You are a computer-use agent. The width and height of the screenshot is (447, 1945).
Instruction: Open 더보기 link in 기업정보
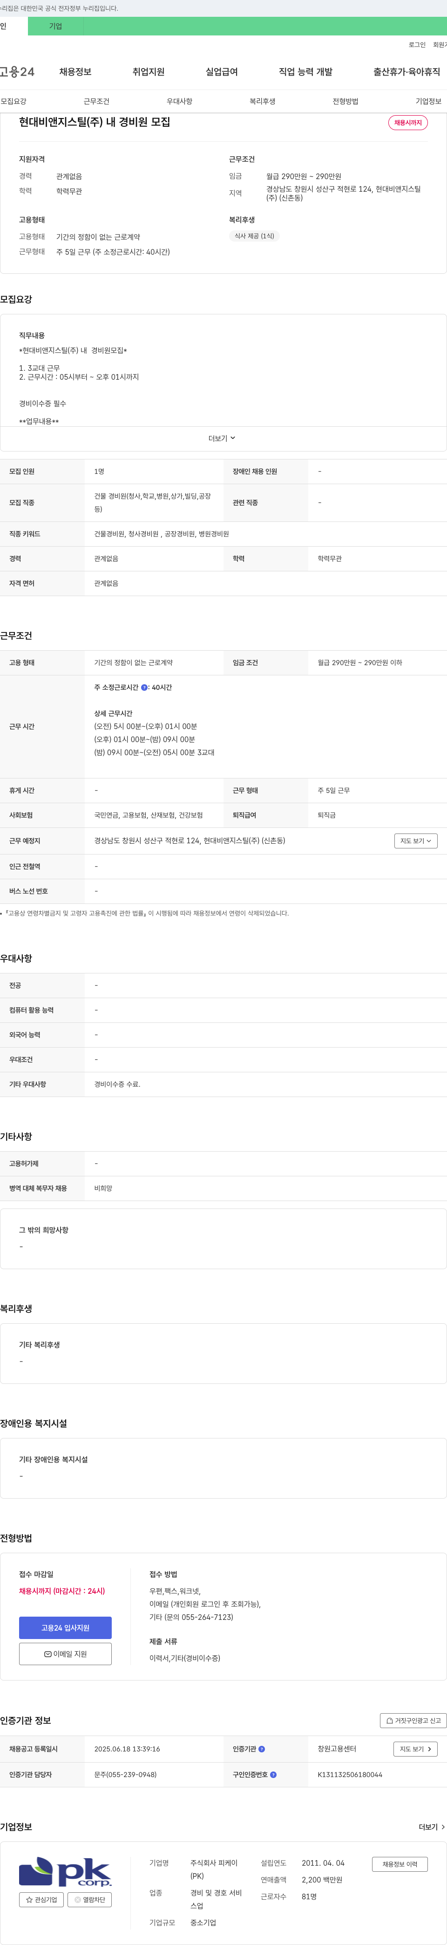[431, 1827]
